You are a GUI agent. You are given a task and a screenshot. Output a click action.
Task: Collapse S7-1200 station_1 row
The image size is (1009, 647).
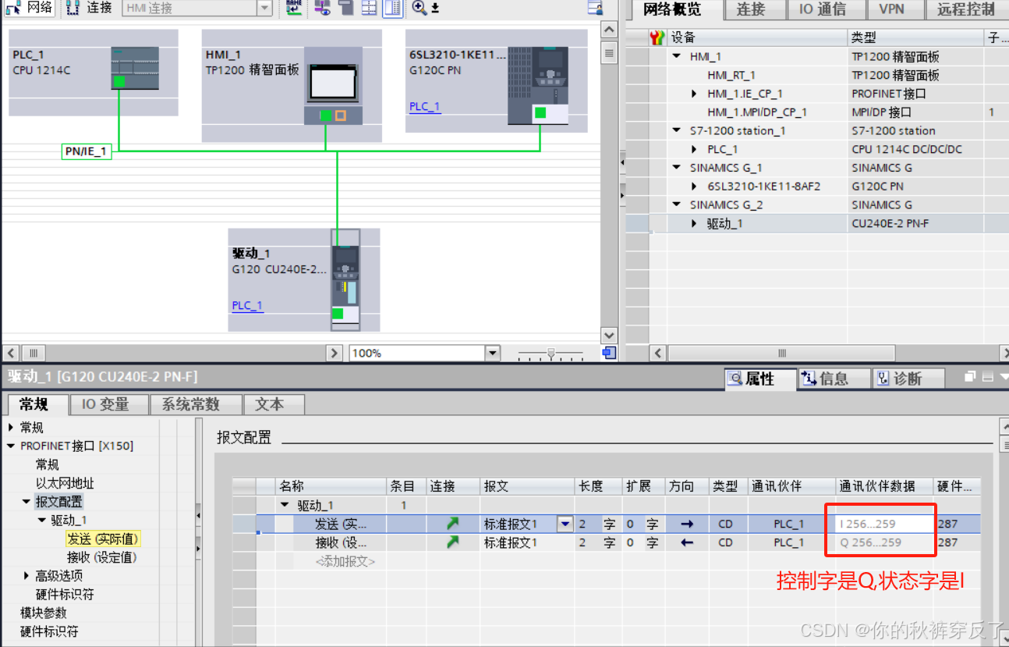pos(677,130)
